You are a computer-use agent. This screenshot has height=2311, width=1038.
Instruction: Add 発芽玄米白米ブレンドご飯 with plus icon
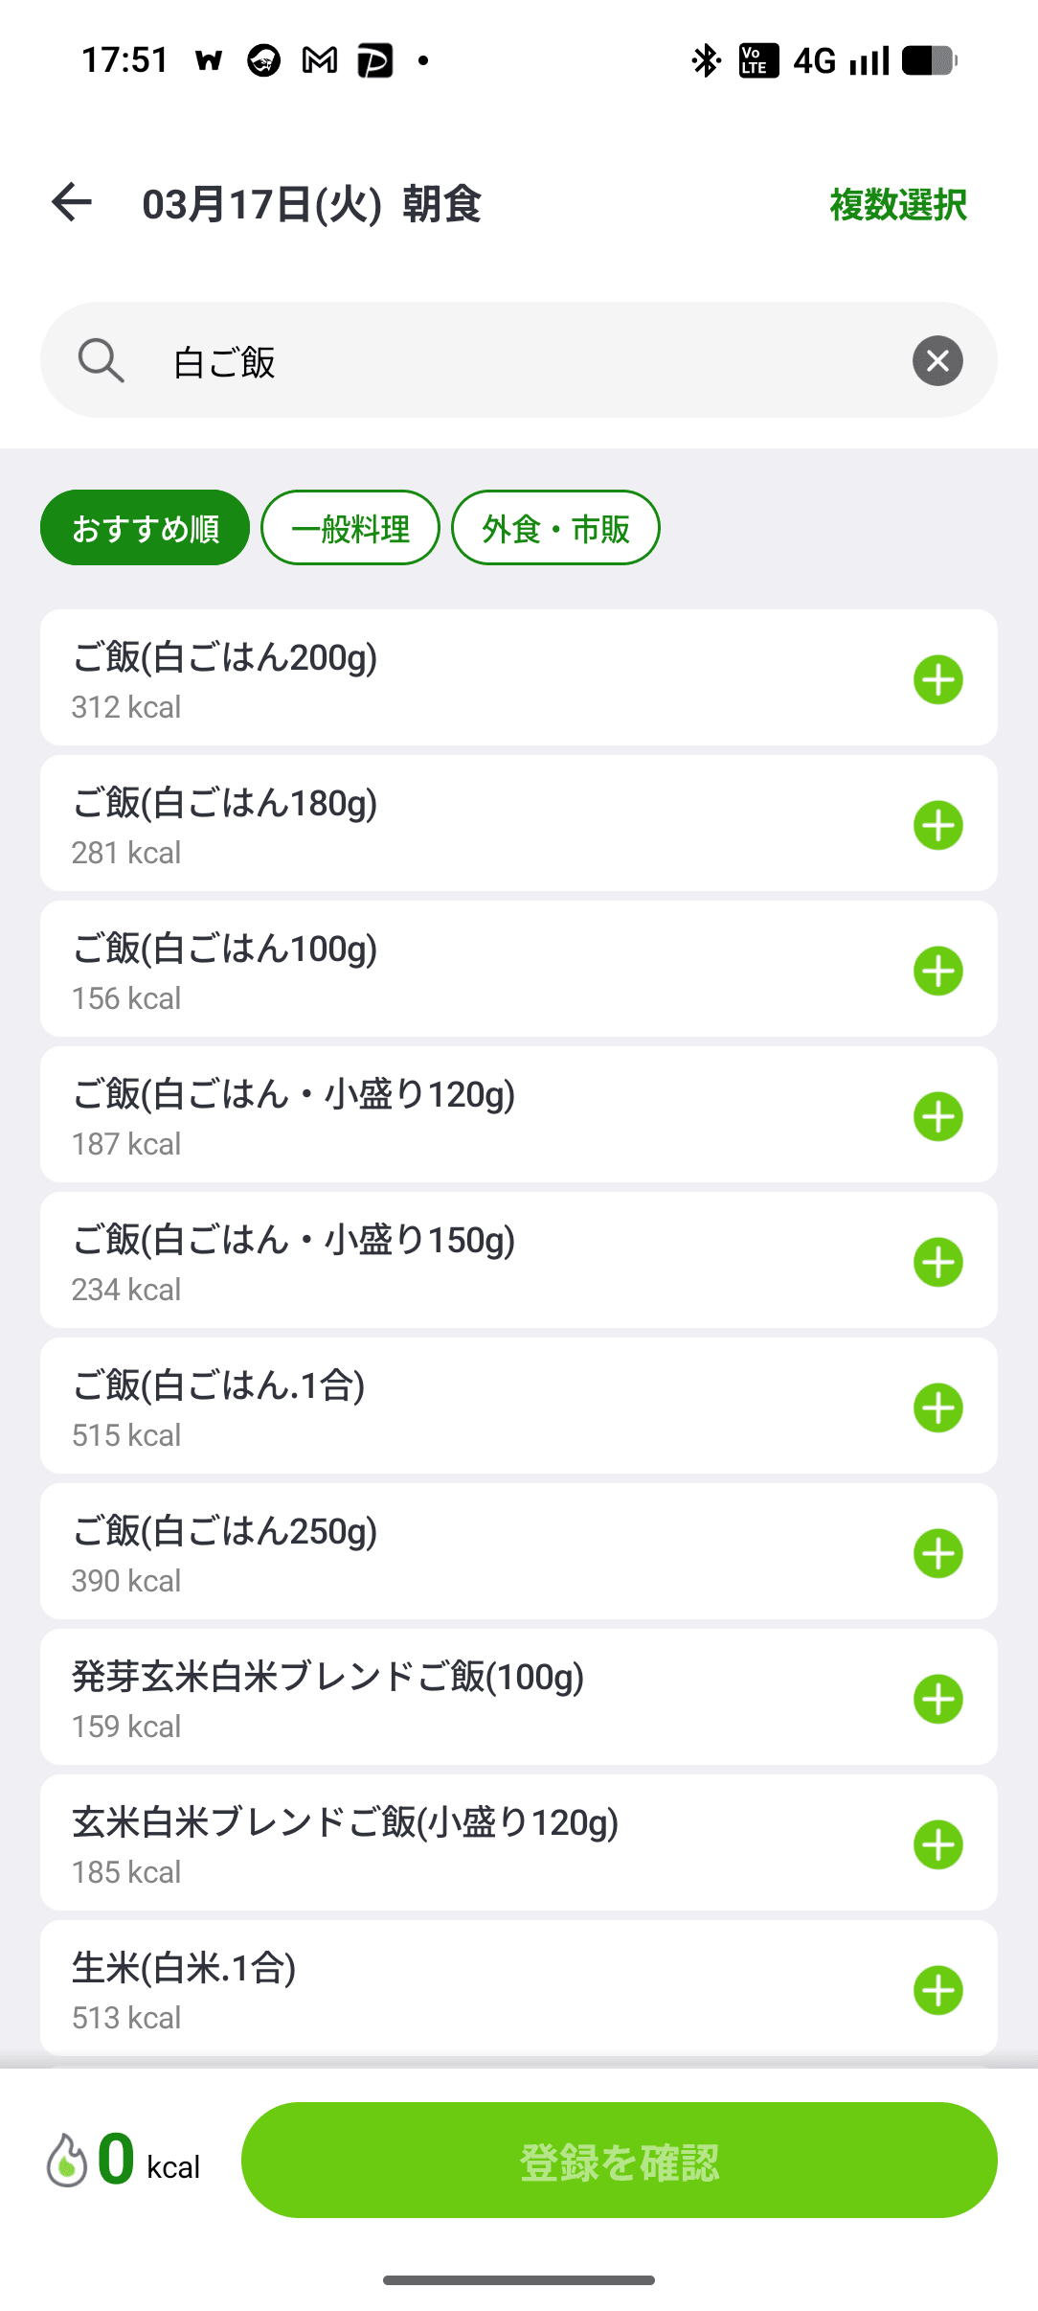coord(937,1700)
